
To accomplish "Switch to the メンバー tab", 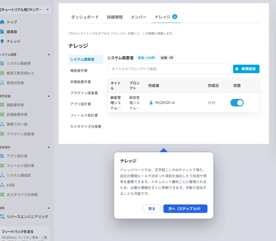I will coord(139,17).
